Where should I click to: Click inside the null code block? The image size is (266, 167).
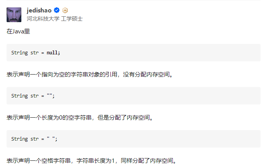tap(134, 52)
